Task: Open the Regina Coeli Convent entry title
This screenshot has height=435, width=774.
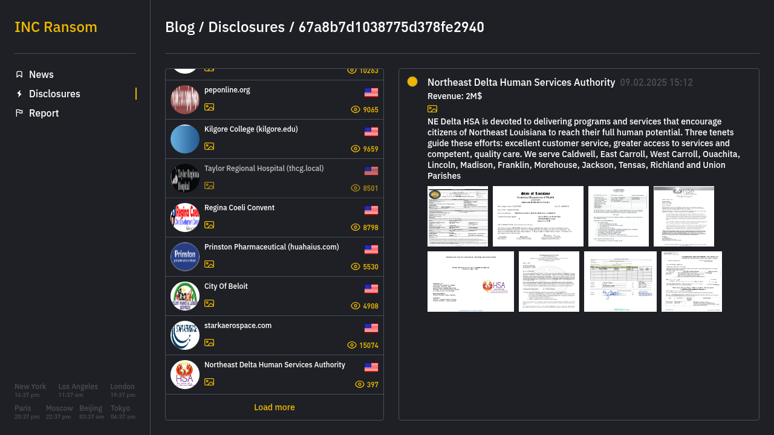Action: [239, 208]
